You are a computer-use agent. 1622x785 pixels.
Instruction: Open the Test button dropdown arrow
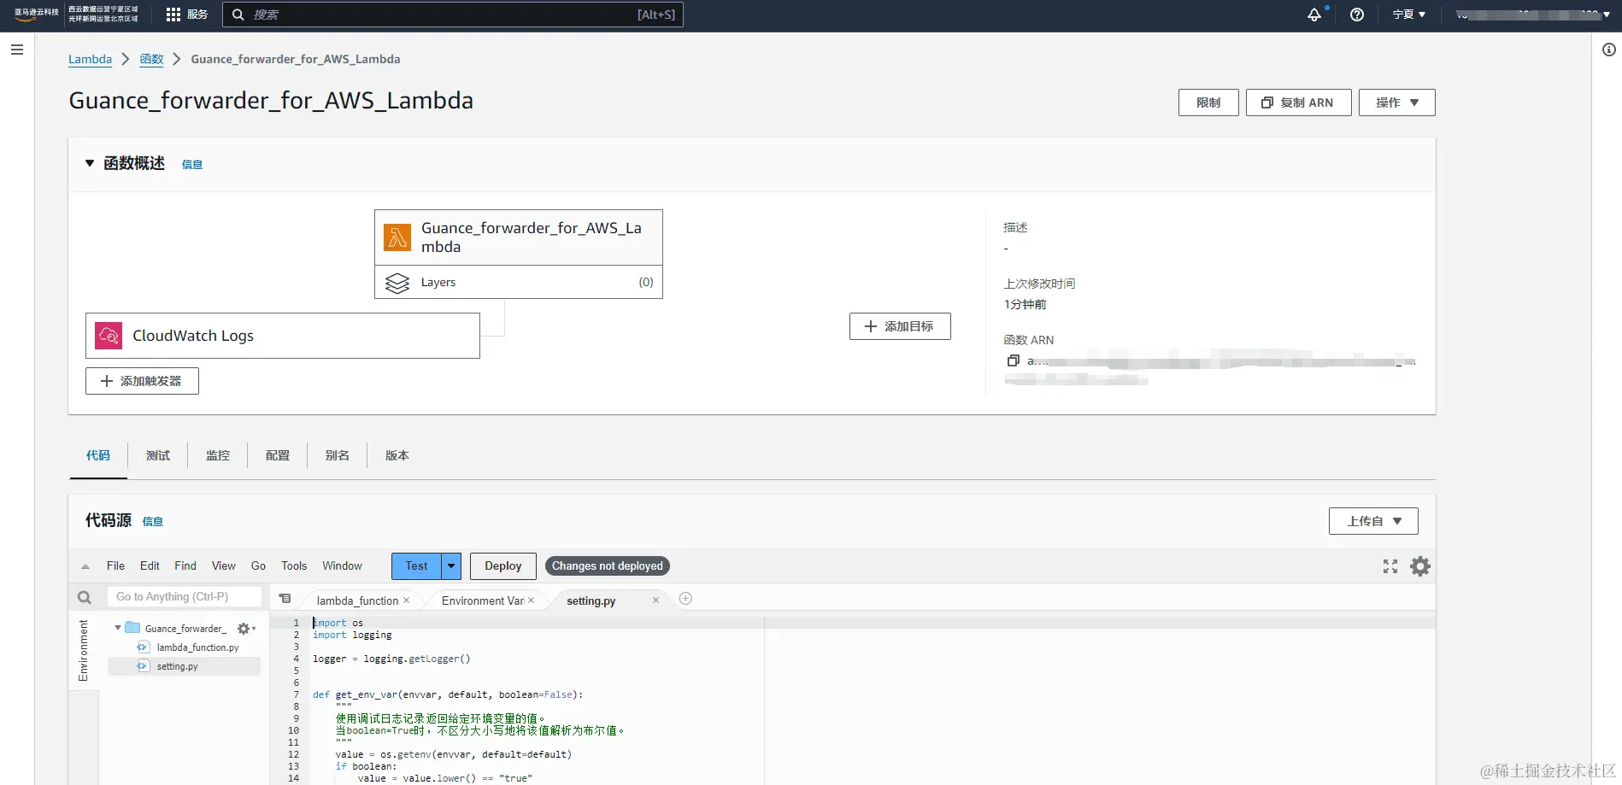click(451, 566)
